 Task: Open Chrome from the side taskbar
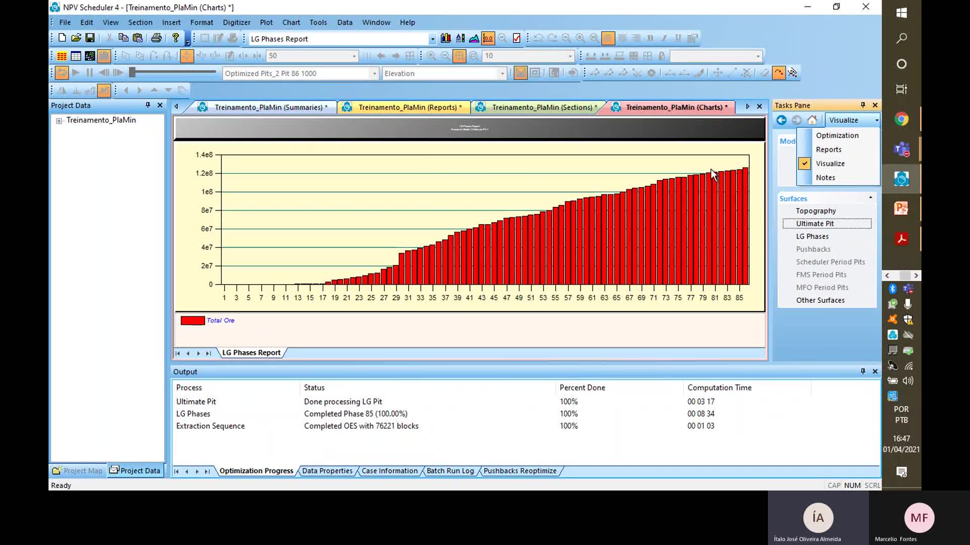pyautogui.click(x=901, y=119)
